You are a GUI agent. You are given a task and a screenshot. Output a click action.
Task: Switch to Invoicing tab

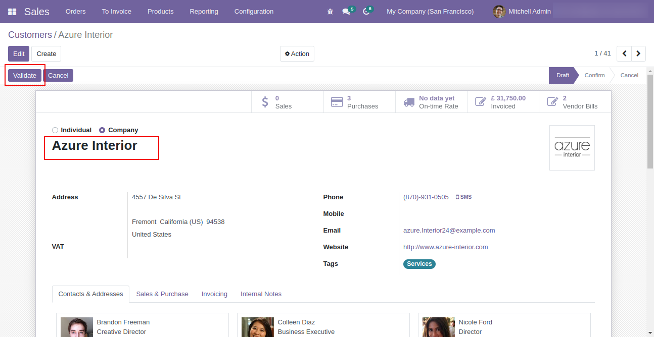(214, 294)
